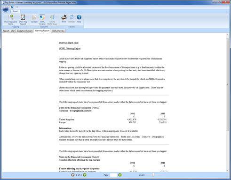
Task: Click the Zoom slider handle
Action: click(x=153, y=175)
